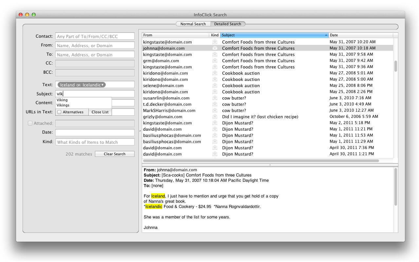The image size is (419, 262).
Task: Click into the Kind input field
Action: point(95,142)
